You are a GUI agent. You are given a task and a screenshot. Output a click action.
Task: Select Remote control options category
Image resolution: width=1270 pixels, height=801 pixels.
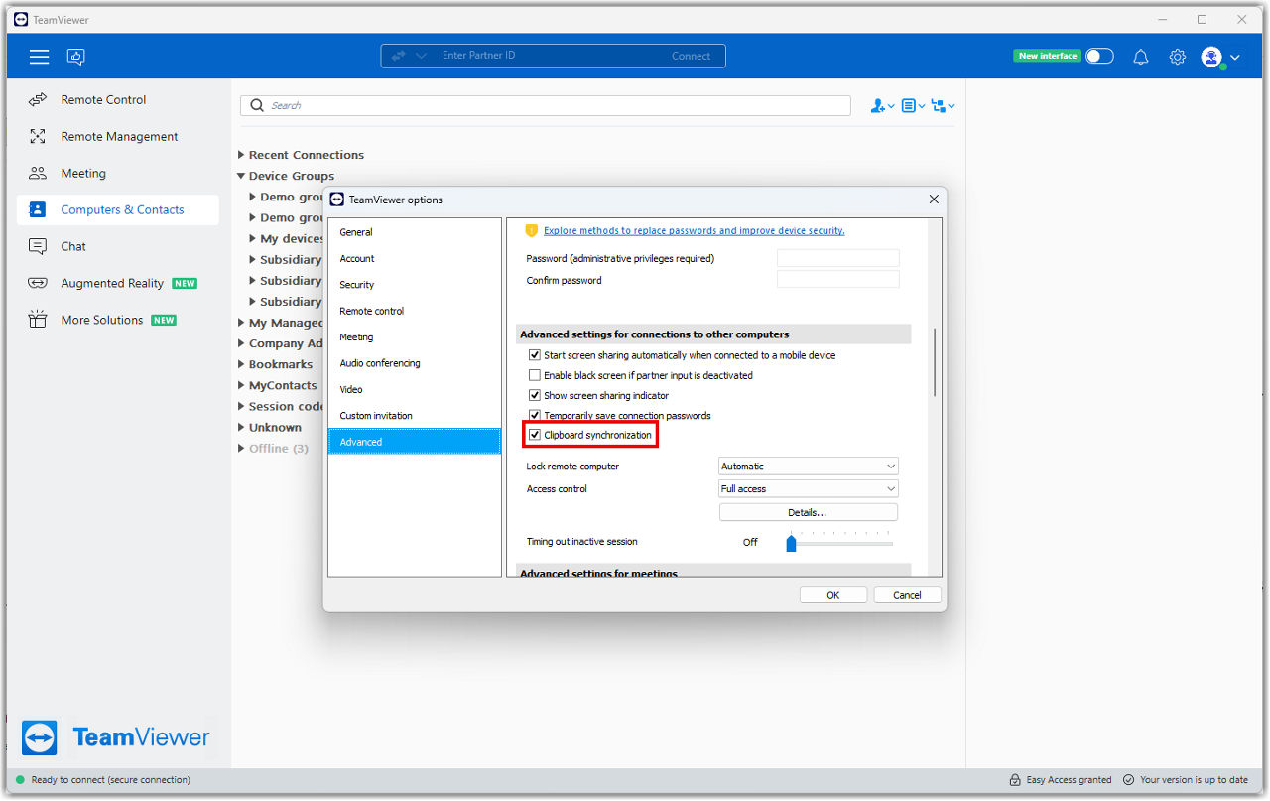coord(414,311)
